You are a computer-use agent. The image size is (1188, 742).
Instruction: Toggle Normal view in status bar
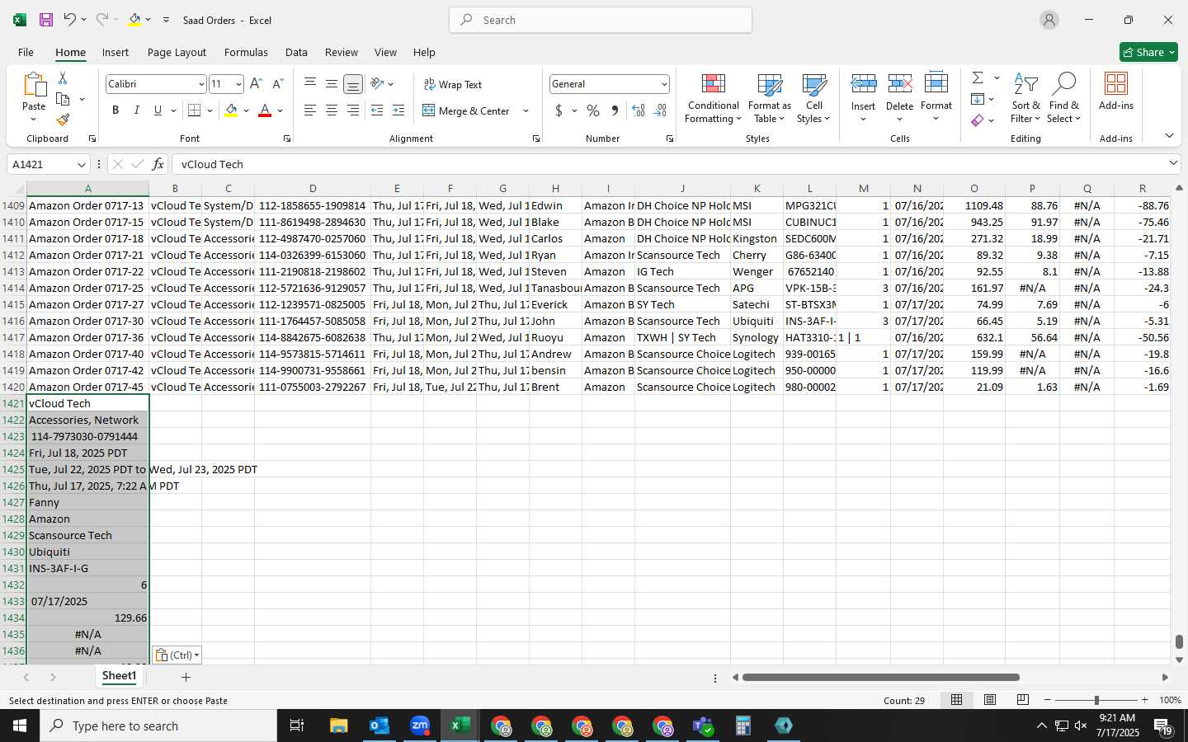tap(956, 700)
